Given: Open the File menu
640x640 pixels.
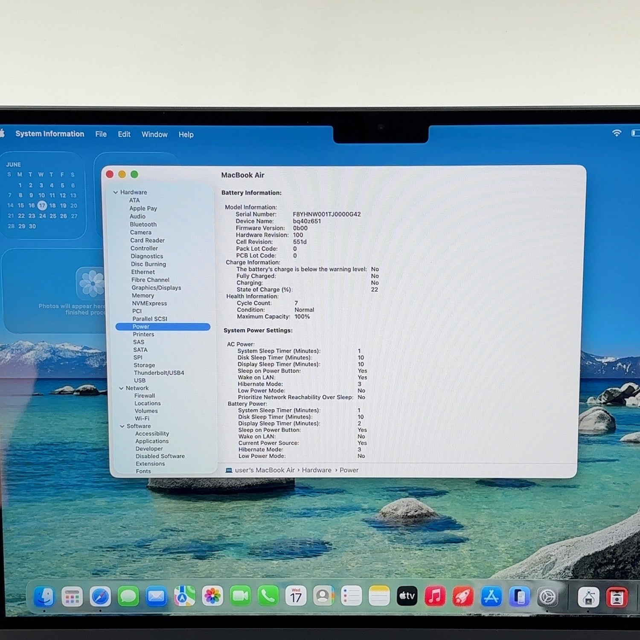Looking at the screenshot, I should (x=101, y=134).
